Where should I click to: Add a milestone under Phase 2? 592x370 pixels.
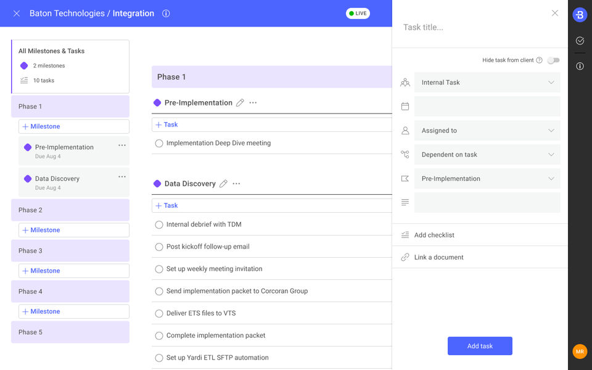(x=74, y=230)
